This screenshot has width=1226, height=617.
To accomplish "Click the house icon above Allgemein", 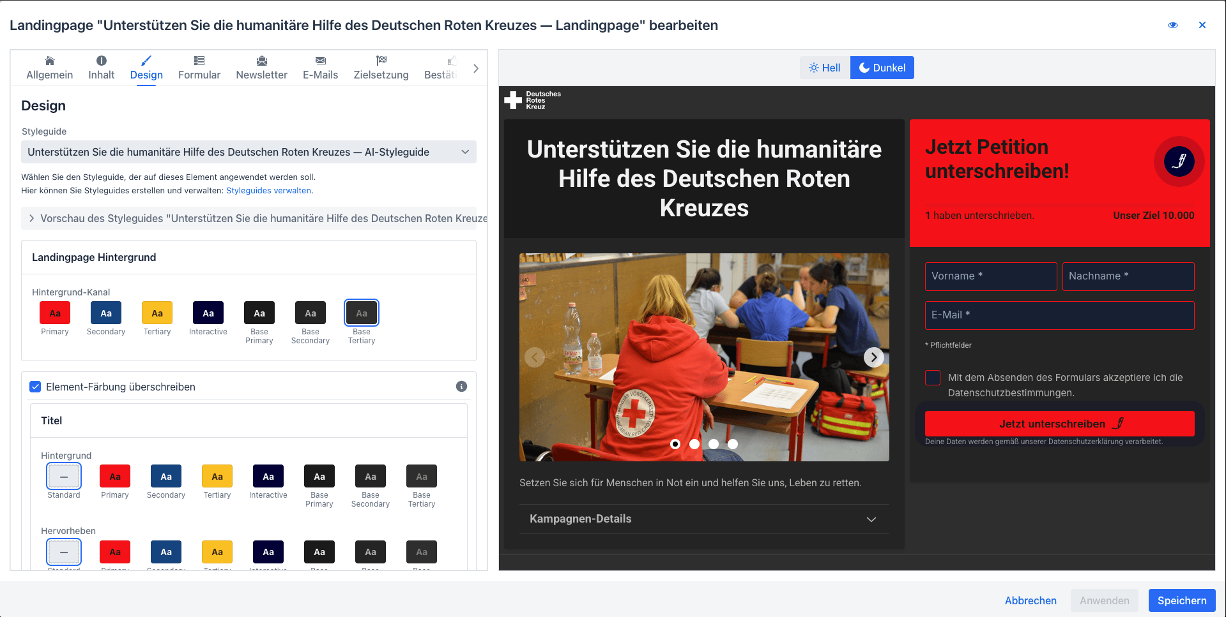I will 50,61.
